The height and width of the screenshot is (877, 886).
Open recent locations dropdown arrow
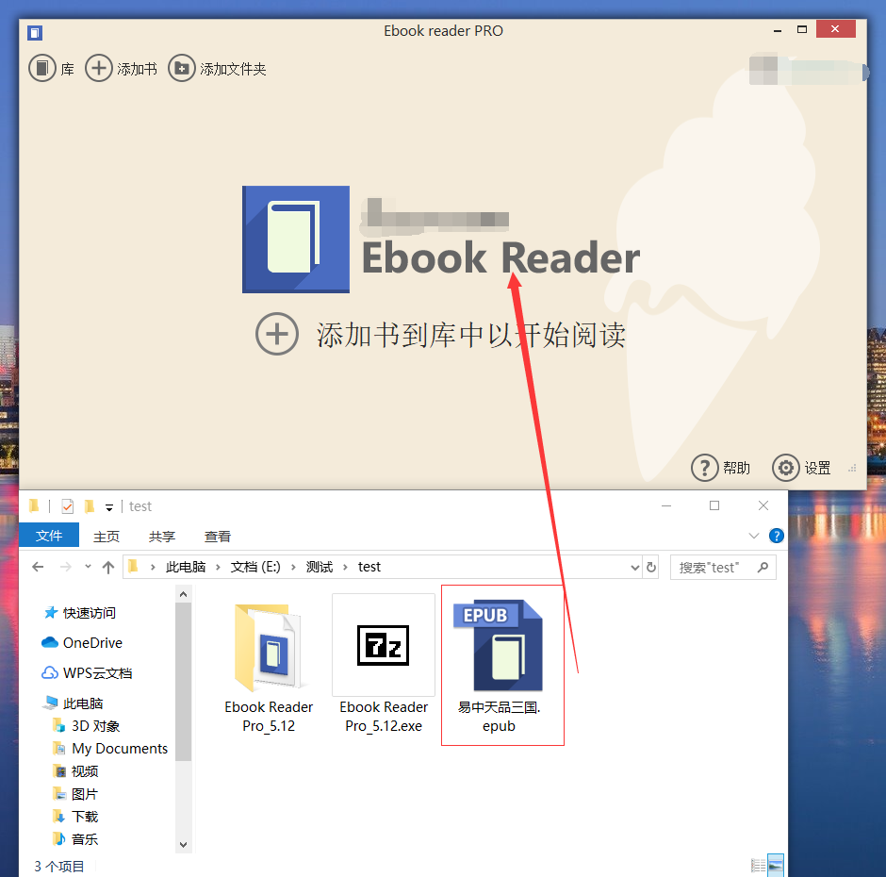pyautogui.click(x=89, y=566)
